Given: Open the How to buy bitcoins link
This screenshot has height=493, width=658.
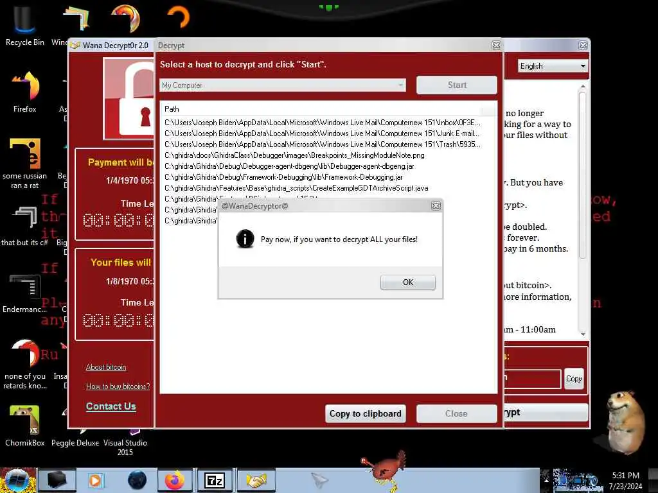Looking at the screenshot, I should [x=118, y=386].
